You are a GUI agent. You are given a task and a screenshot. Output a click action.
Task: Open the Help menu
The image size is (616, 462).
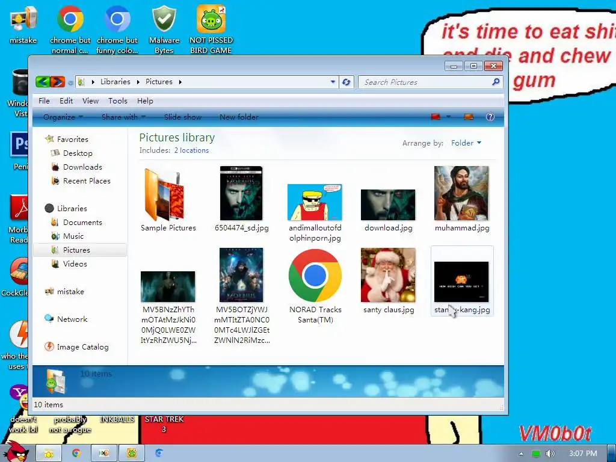[x=145, y=101]
